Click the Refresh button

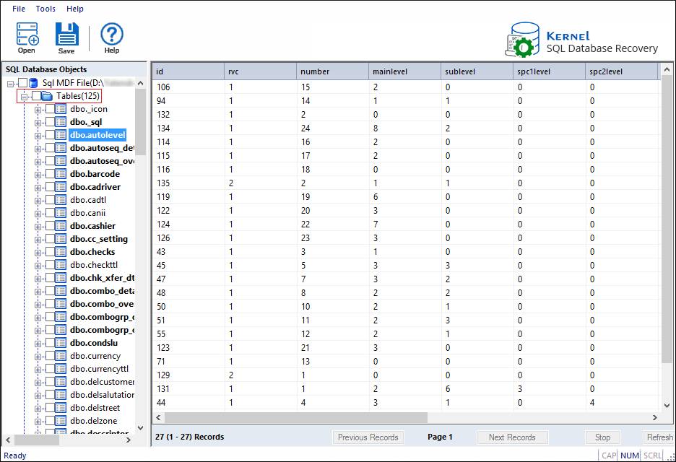click(x=659, y=437)
